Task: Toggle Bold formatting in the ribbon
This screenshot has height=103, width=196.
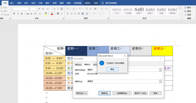Action: pos(14,14)
